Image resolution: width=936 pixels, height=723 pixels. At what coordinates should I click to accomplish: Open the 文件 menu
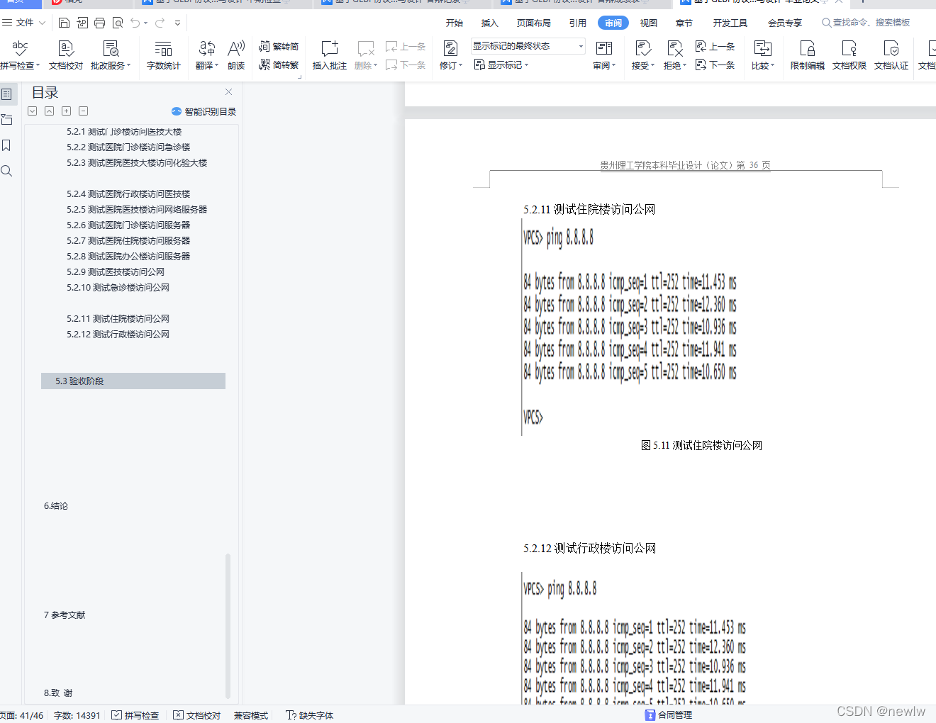coord(23,23)
